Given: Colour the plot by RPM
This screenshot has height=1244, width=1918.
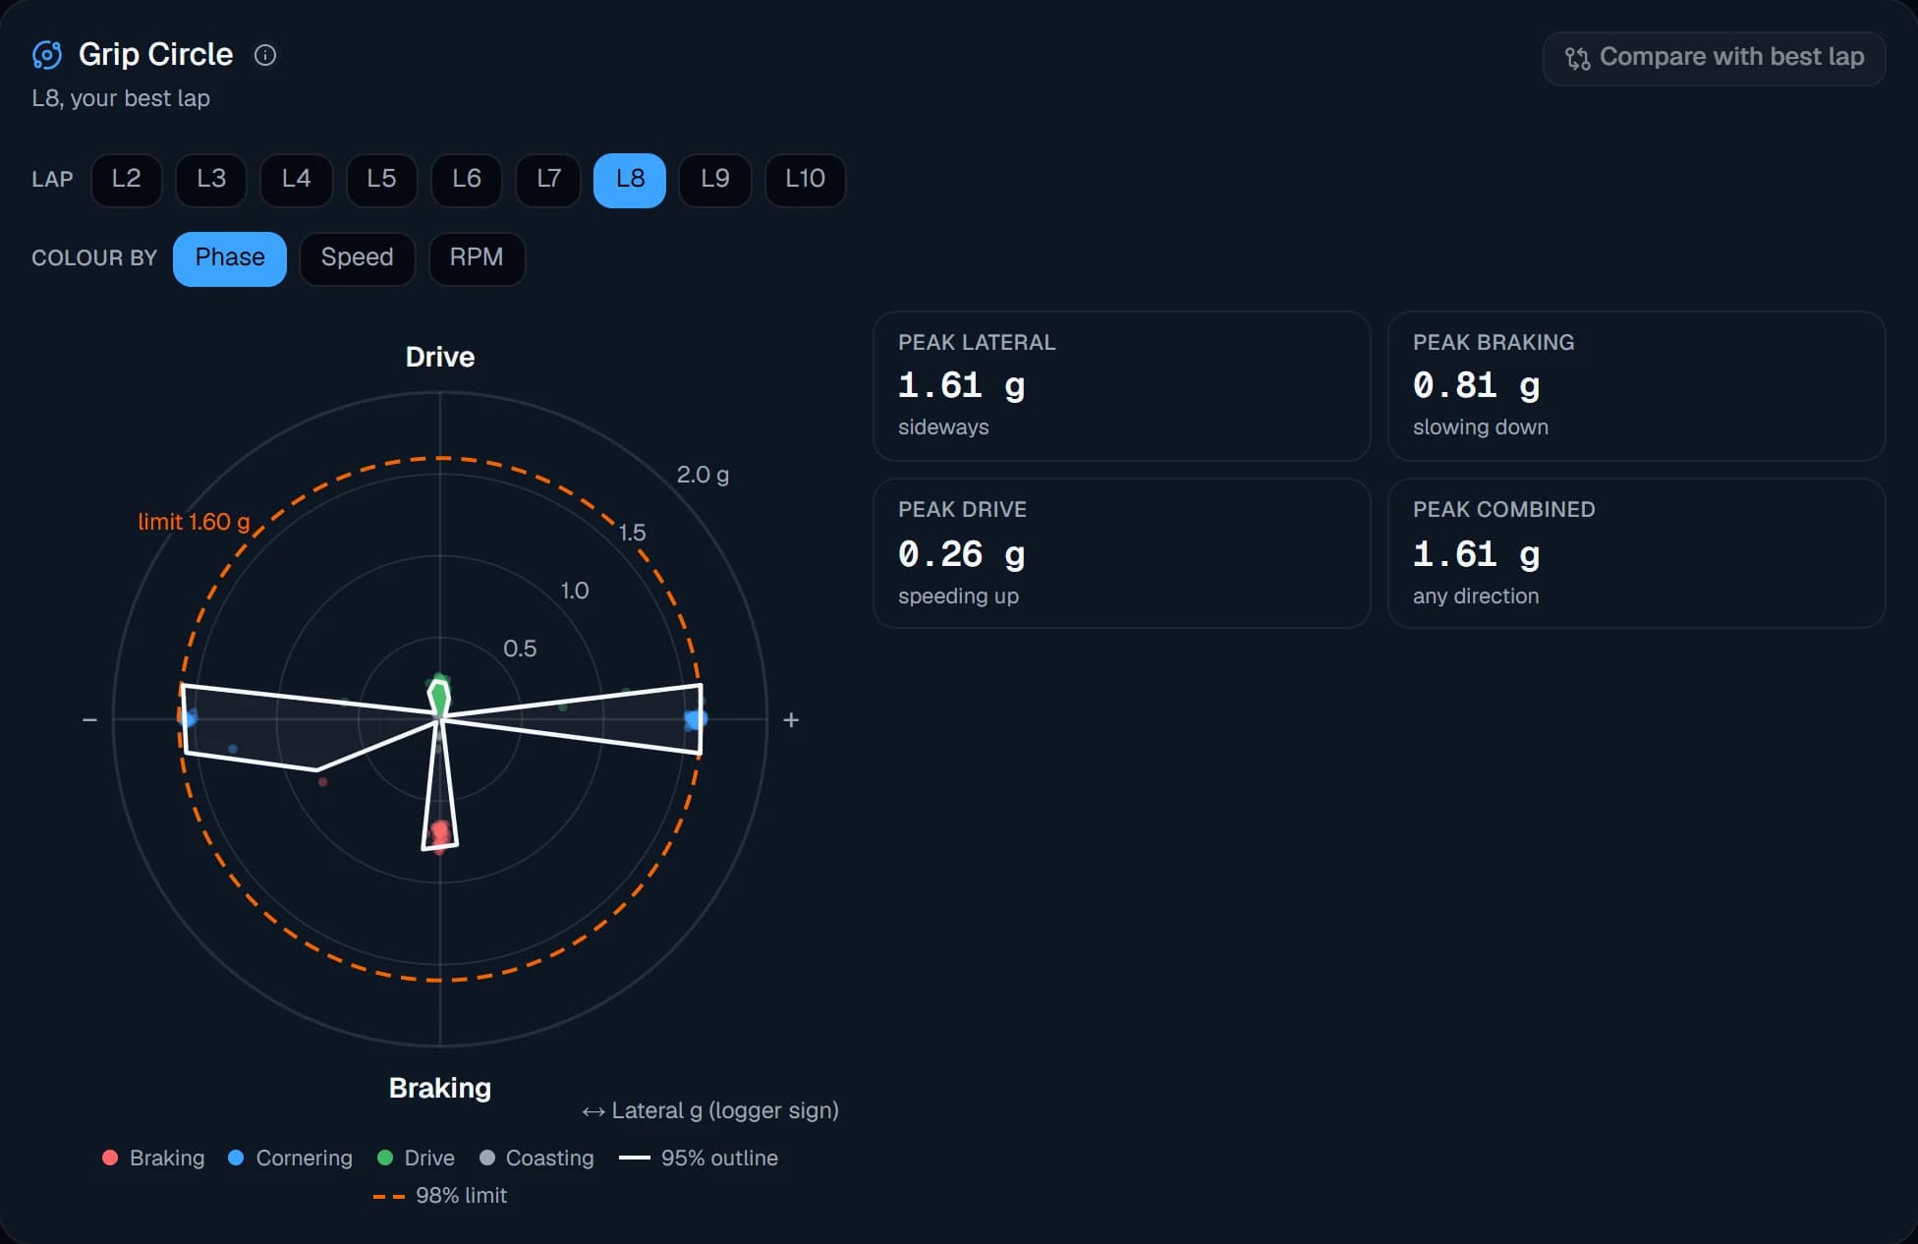Looking at the screenshot, I should point(477,258).
